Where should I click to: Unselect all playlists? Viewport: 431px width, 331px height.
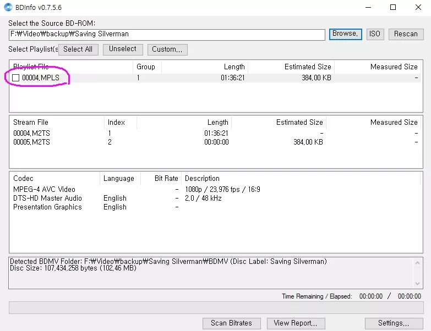(x=123, y=49)
